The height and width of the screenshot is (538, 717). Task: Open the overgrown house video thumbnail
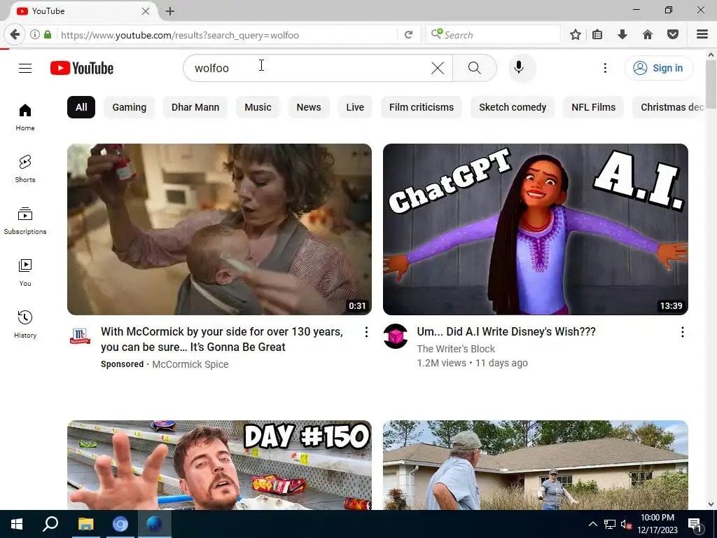pos(536,465)
